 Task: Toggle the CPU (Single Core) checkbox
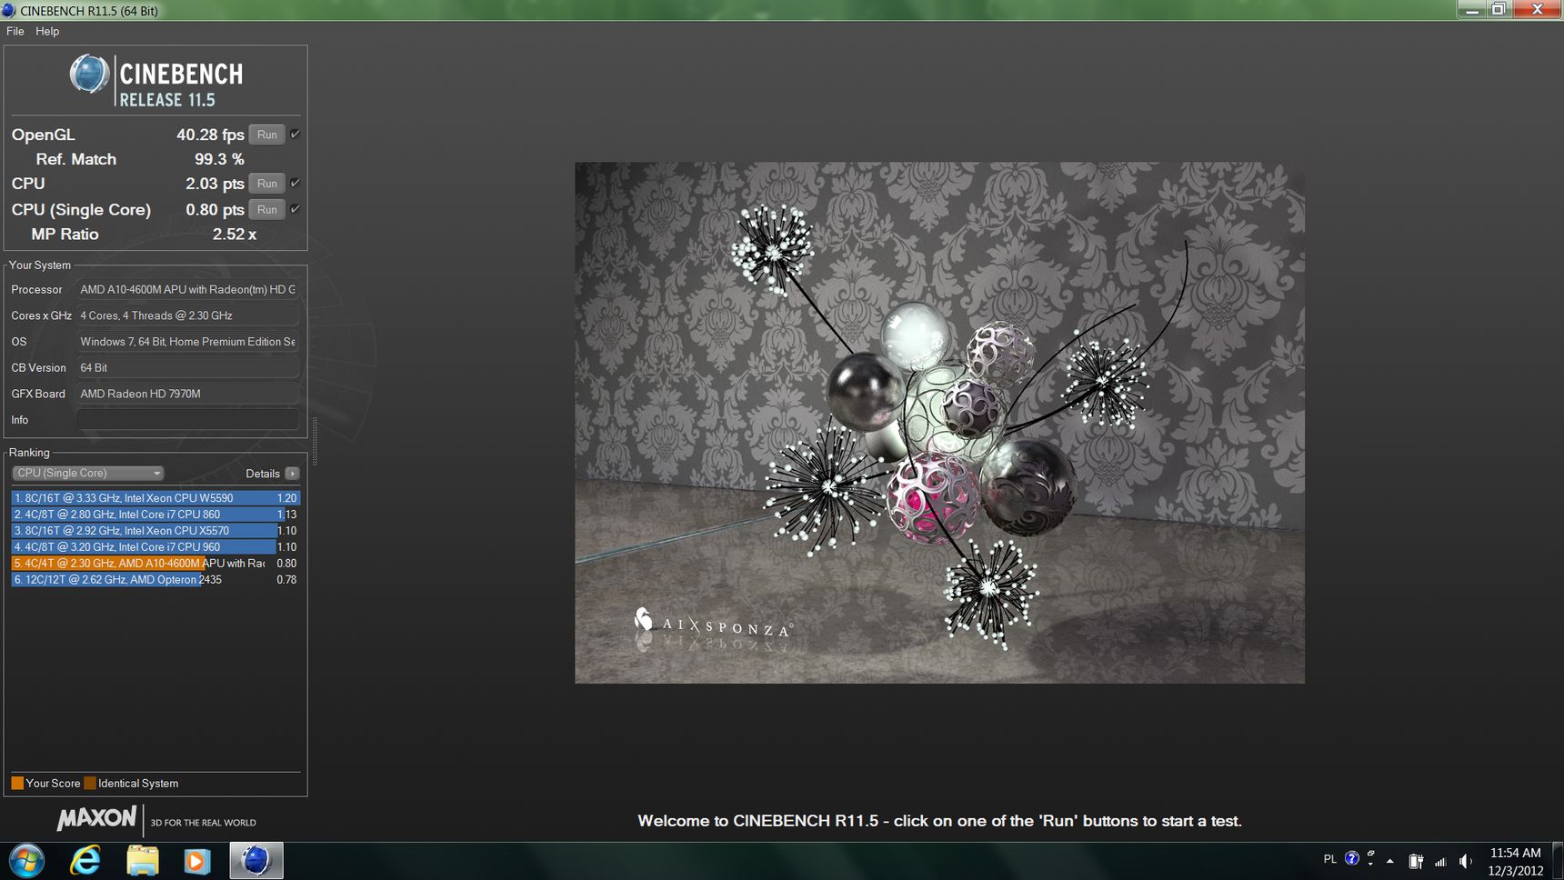click(295, 209)
